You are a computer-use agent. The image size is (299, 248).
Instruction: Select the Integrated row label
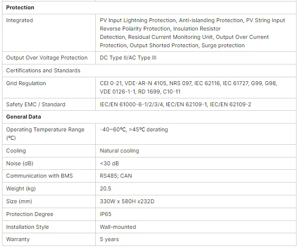coord(20,20)
